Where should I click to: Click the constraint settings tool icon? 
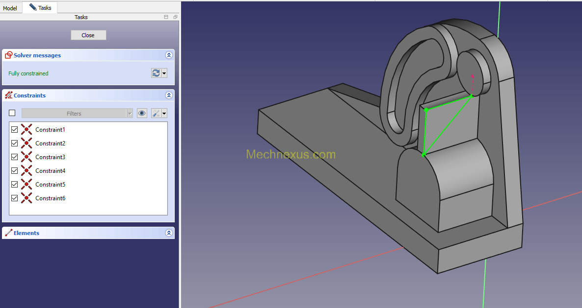[157, 113]
